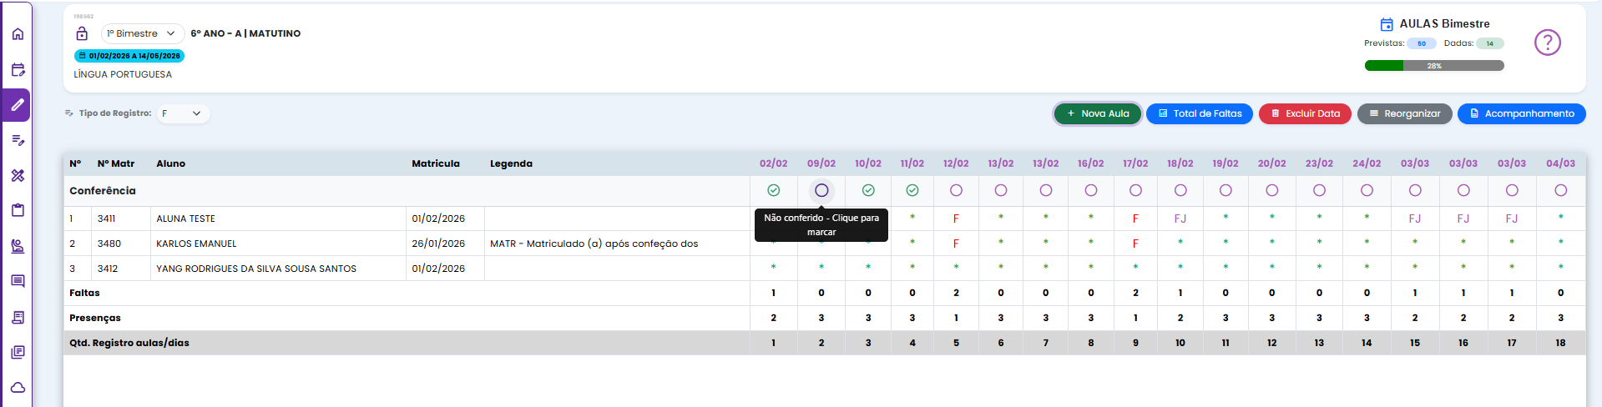Image resolution: width=1602 pixels, height=407 pixels.
Task: Toggle conference circle for 12/02
Action: 956,191
